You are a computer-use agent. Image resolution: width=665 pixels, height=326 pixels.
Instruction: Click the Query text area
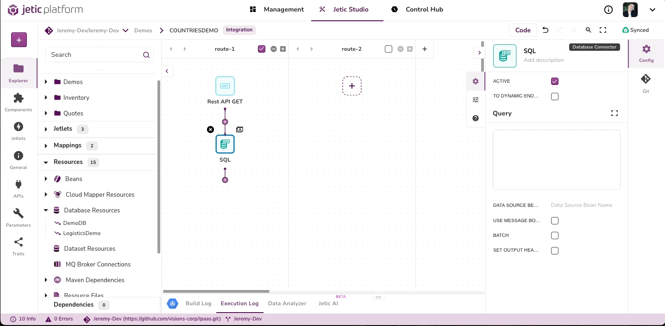[557, 160]
